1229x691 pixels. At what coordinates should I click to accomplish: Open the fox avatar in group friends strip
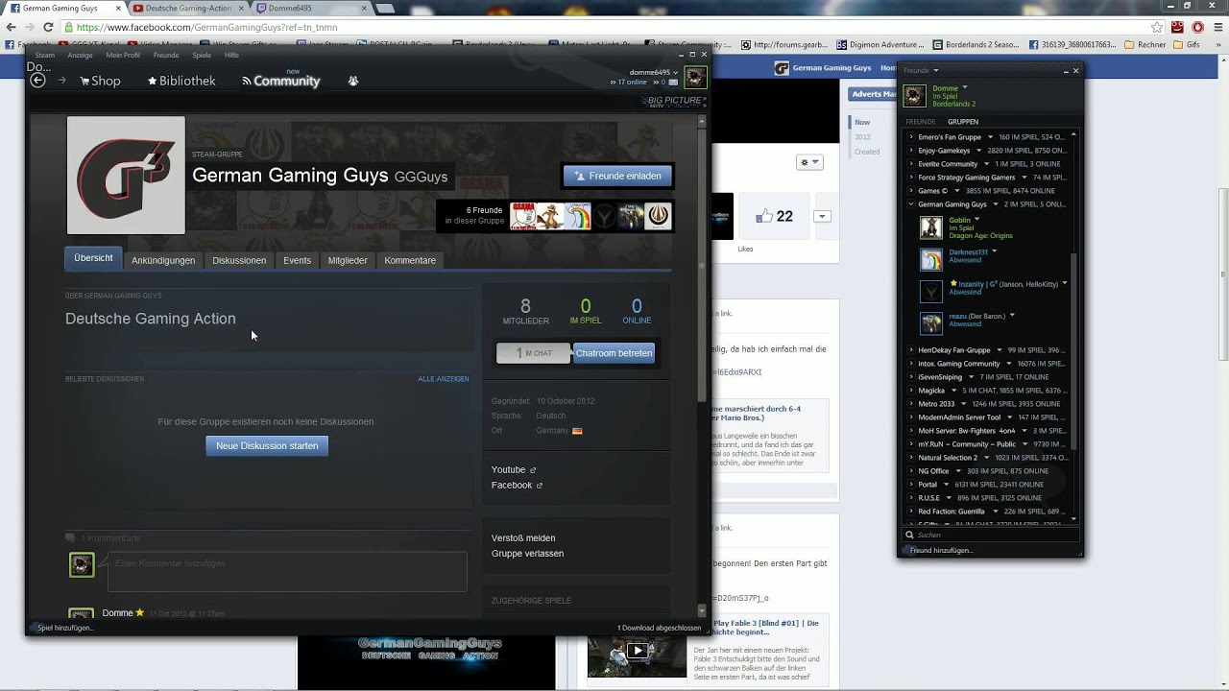[550, 217]
